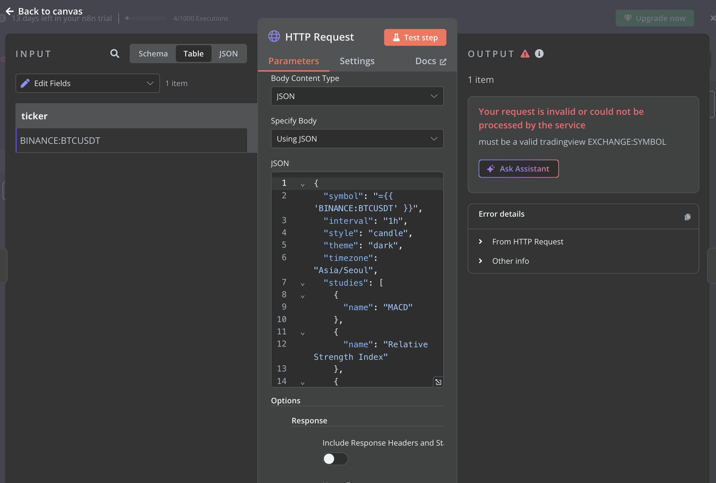Viewport: 716px width, 483px height.
Task: Click the output info circle icon
Action: pyautogui.click(x=539, y=54)
